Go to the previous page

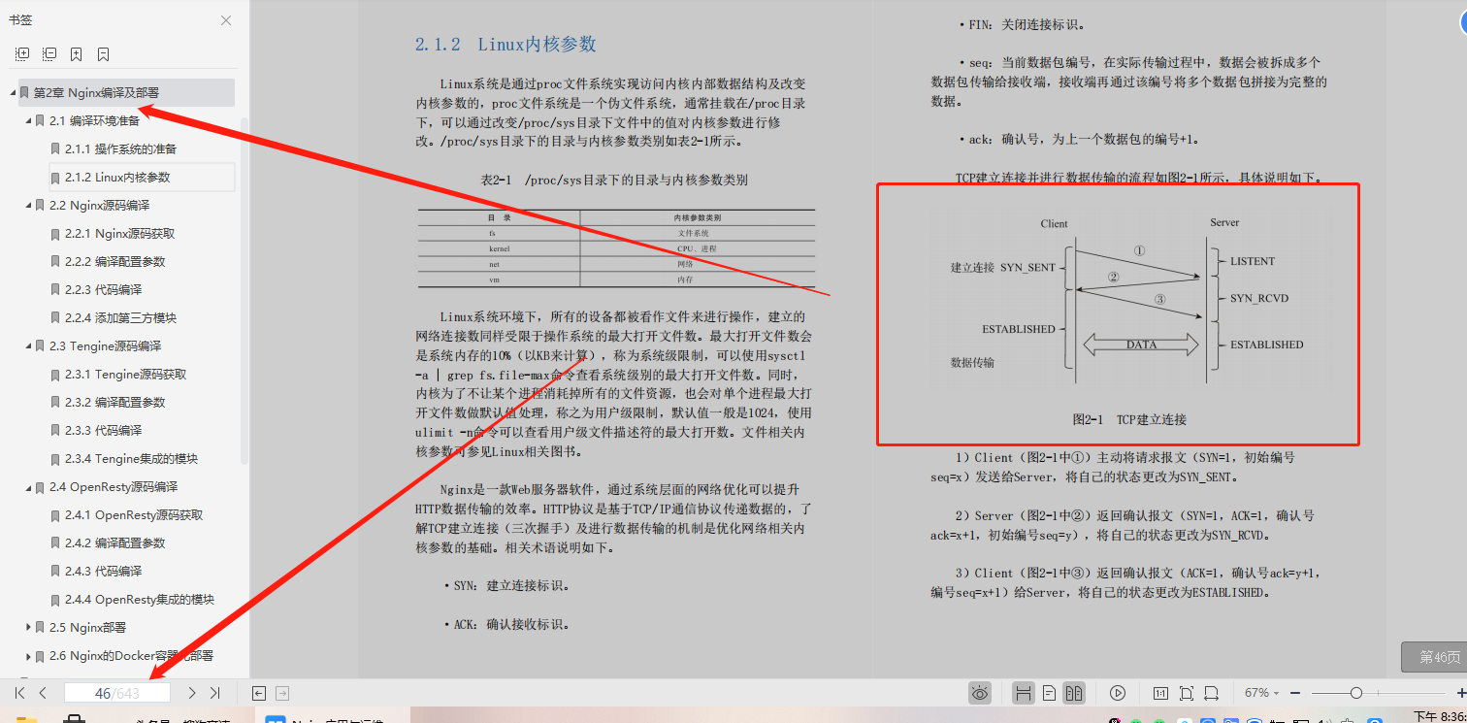(43, 693)
